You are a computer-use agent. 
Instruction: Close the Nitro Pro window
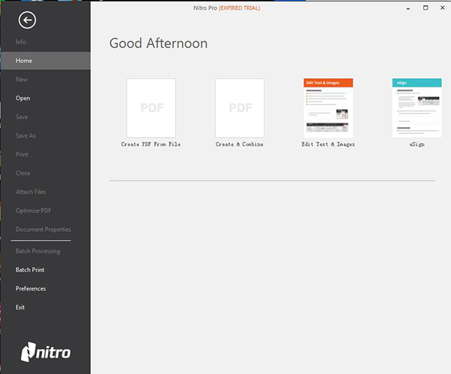443,8
